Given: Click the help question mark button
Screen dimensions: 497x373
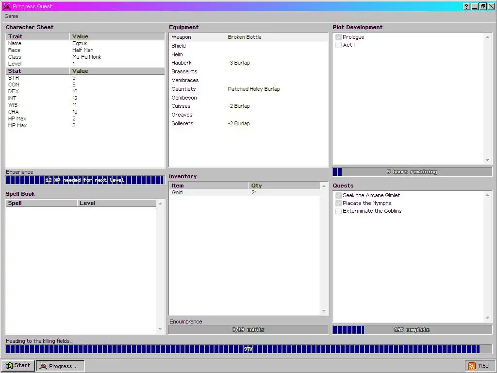Looking at the screenshot, I should [466, 6].
